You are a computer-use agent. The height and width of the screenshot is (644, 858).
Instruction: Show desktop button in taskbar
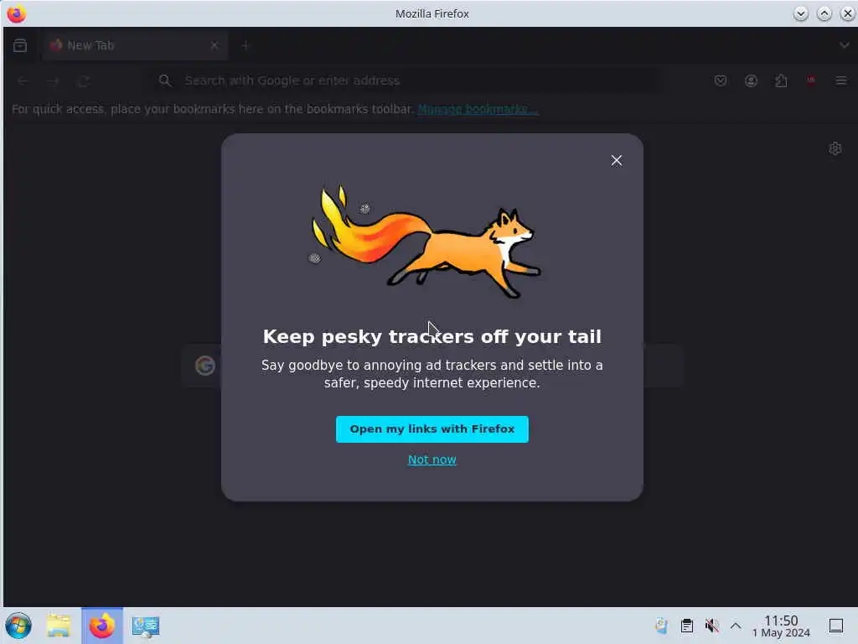(836, 626)
